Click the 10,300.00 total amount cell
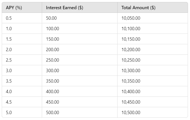This screenshot has width=190, height=120. point(153,70)
